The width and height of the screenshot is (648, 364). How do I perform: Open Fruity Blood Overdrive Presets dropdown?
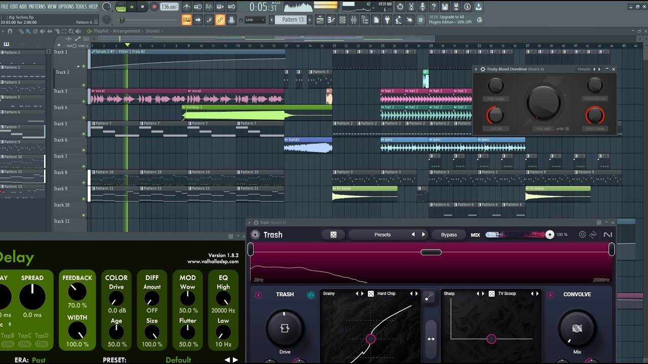(x=584, y=69)
